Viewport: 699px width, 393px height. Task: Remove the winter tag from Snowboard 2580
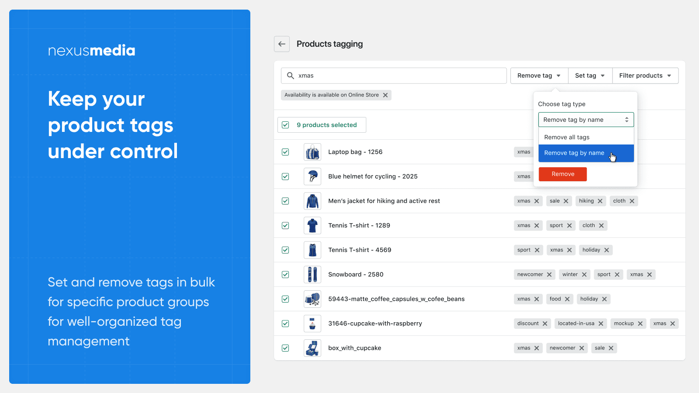(585, 274)
